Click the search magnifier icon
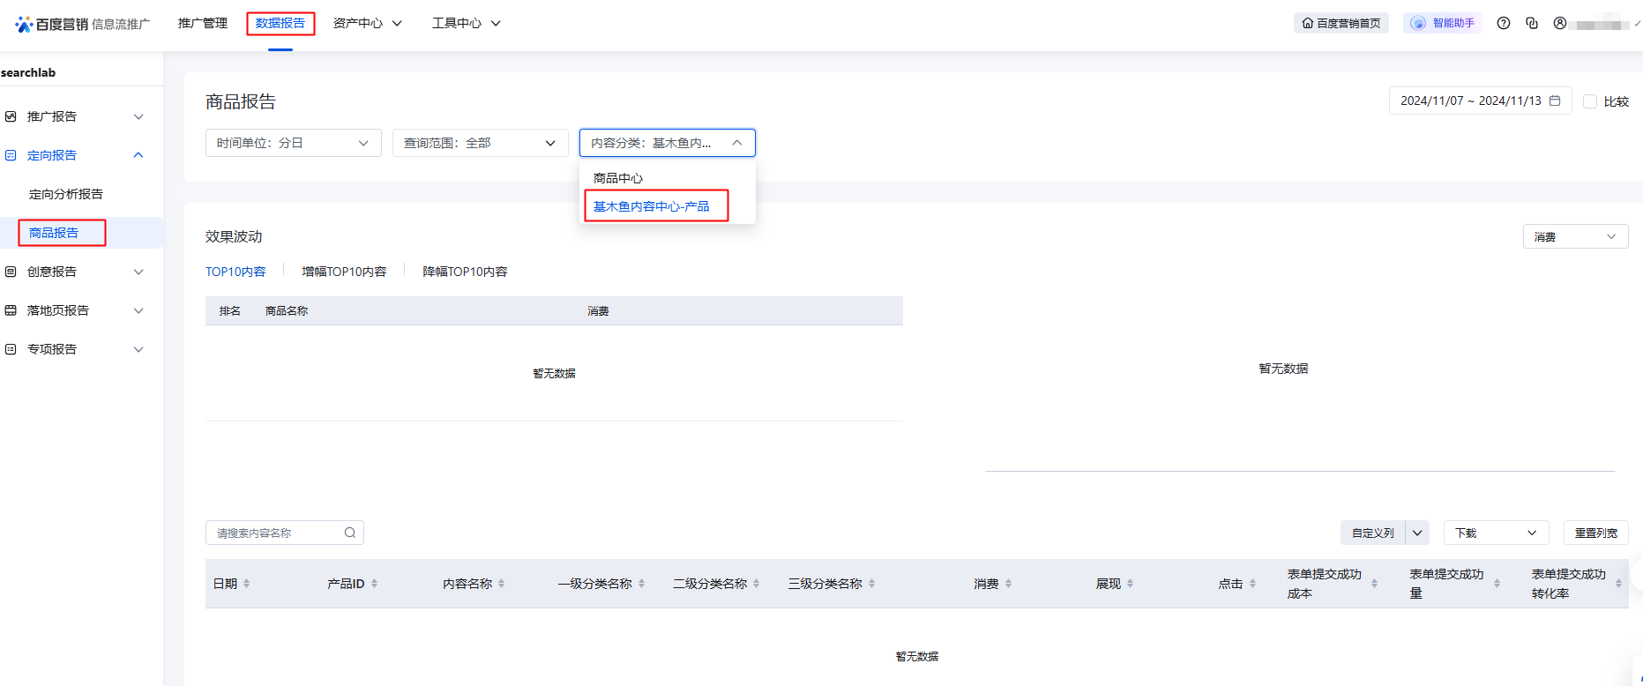The width and height of the screenshot is (1643, 686). pyautogui.click(x=350, y=533)
